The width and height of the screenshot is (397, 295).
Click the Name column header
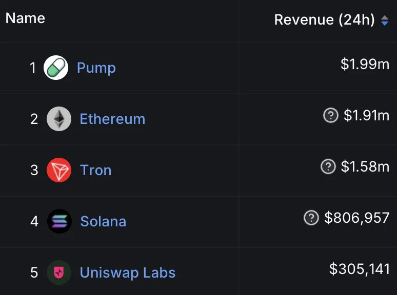pos(25,18)
